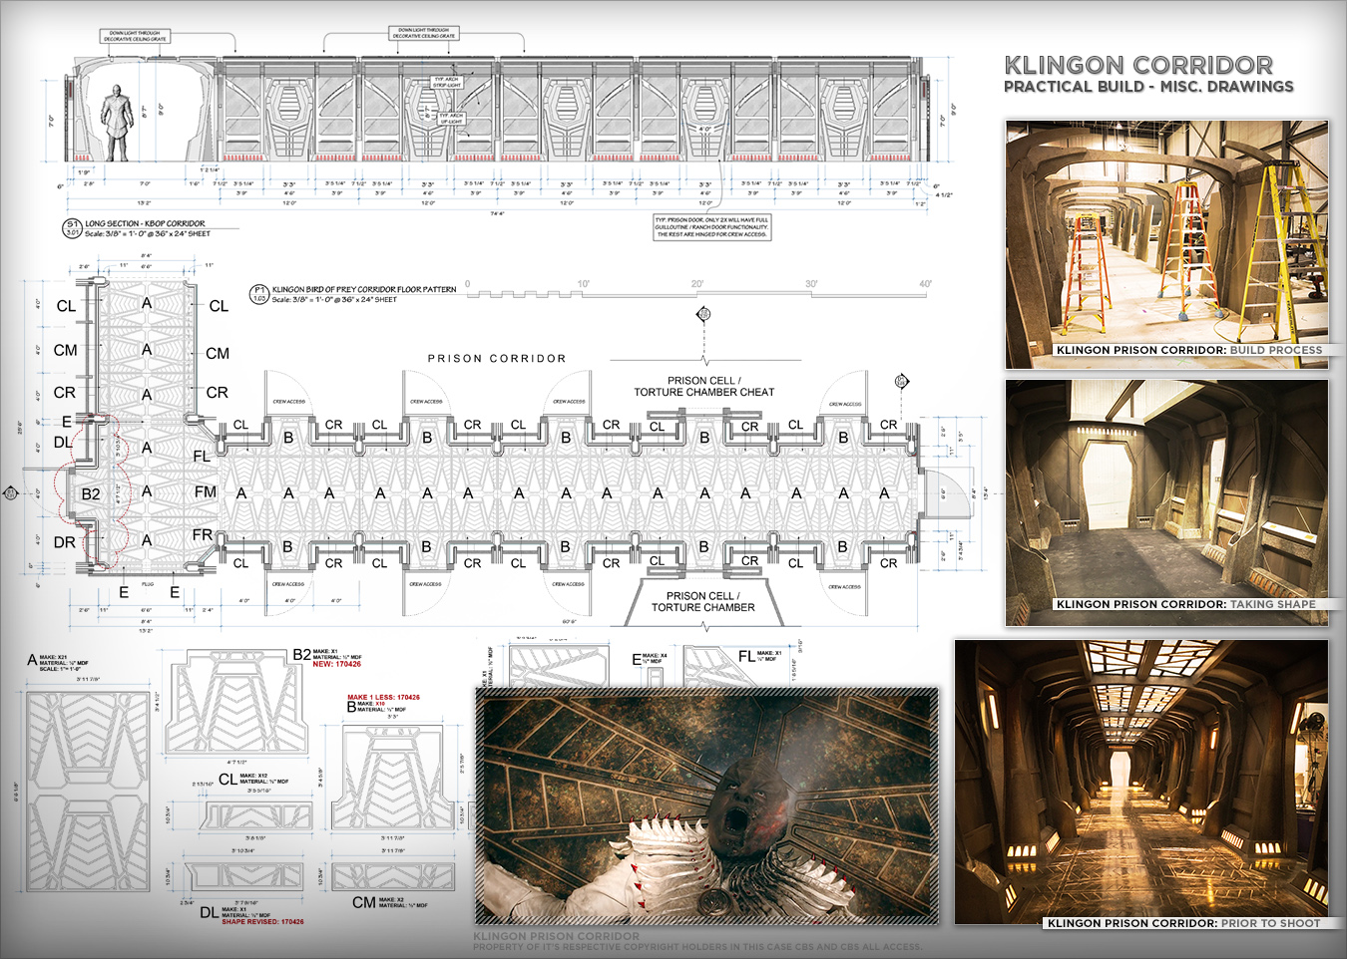This screenshot has height=959, width=1347.
Task: Click the 40' mark on the scale bar
Action: [926, 284]
